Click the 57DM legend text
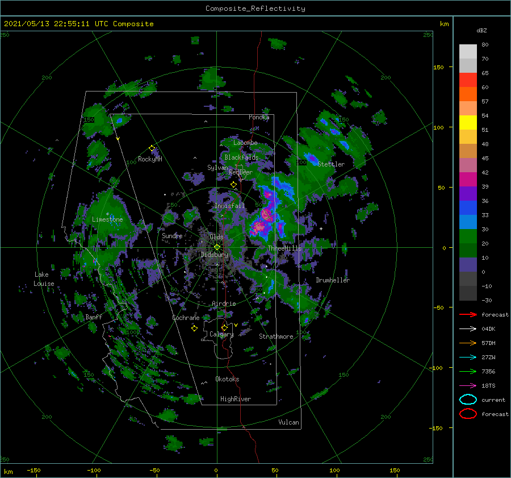This screenshot has height=478, width=511. (x=488, y=343)
